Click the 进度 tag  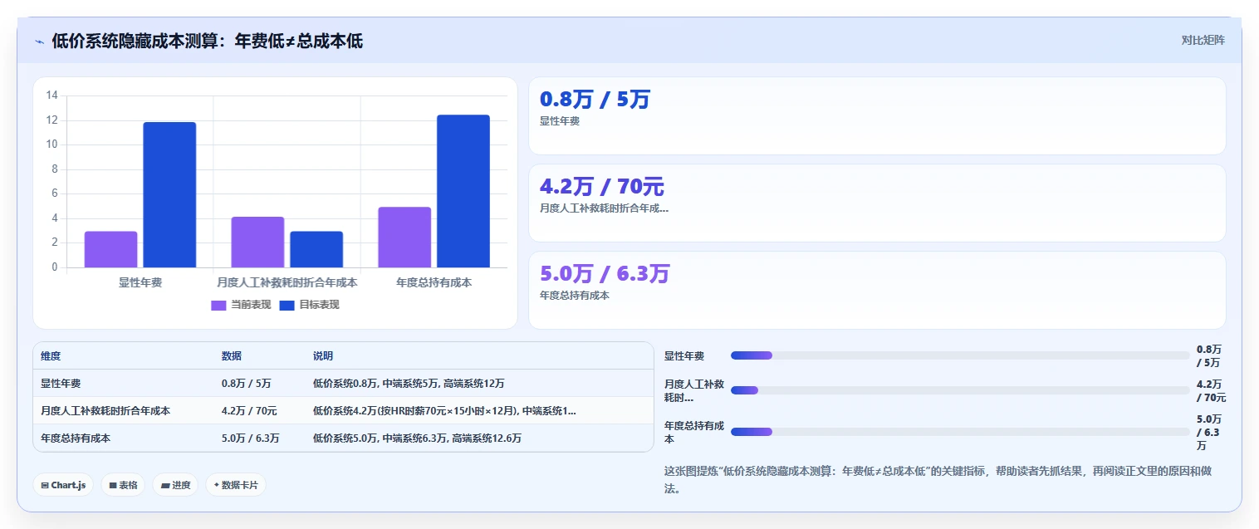point(175,485)
